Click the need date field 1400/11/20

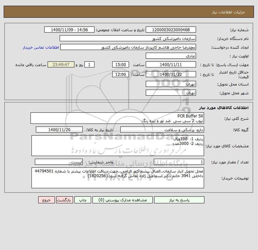click(x=59, y=130)
